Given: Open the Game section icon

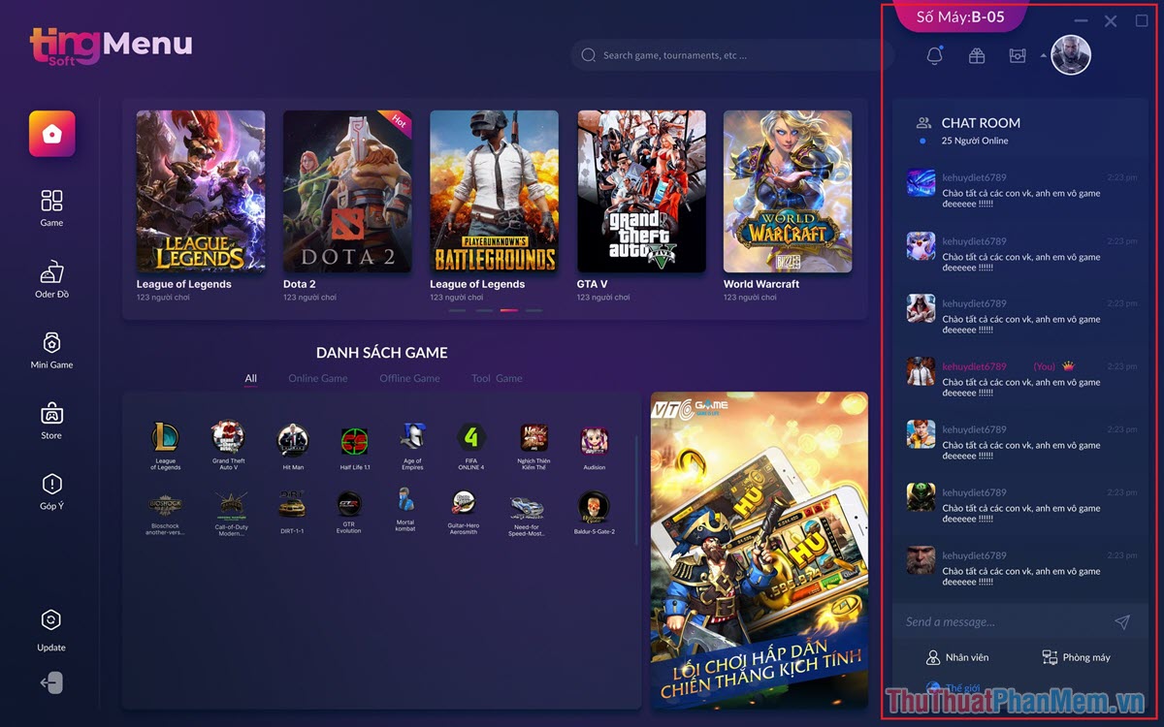Looking at the screenshot, I should [50, 202].
